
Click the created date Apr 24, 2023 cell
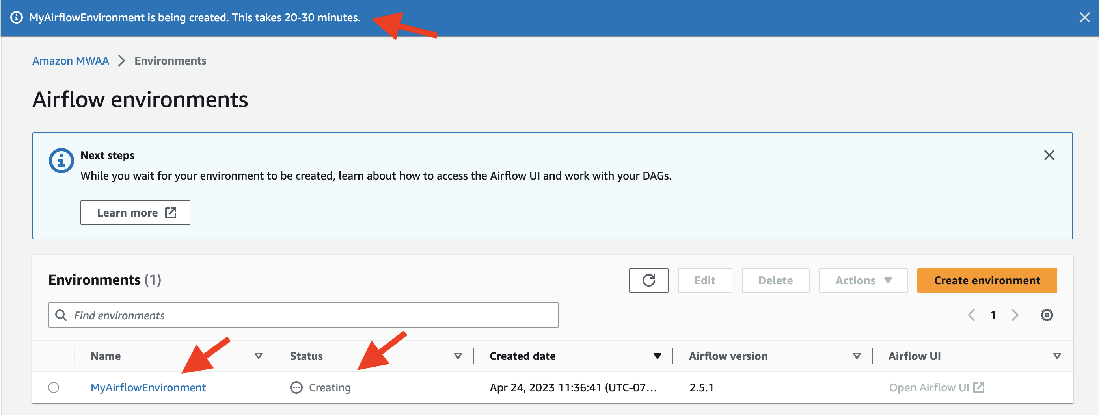[573, 388]
